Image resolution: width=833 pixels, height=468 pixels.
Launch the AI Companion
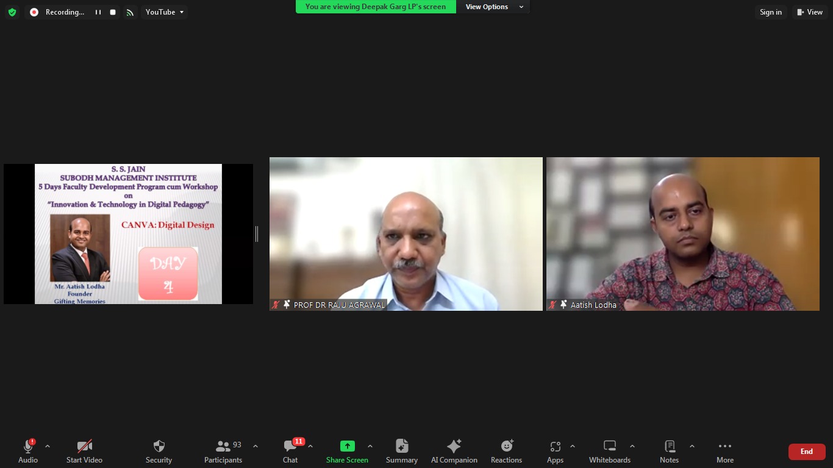[454, 451]
